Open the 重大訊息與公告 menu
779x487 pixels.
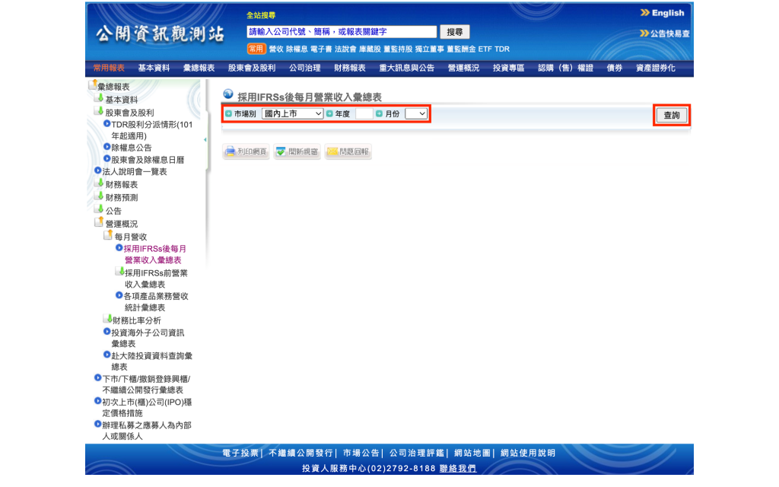(407, 68)
